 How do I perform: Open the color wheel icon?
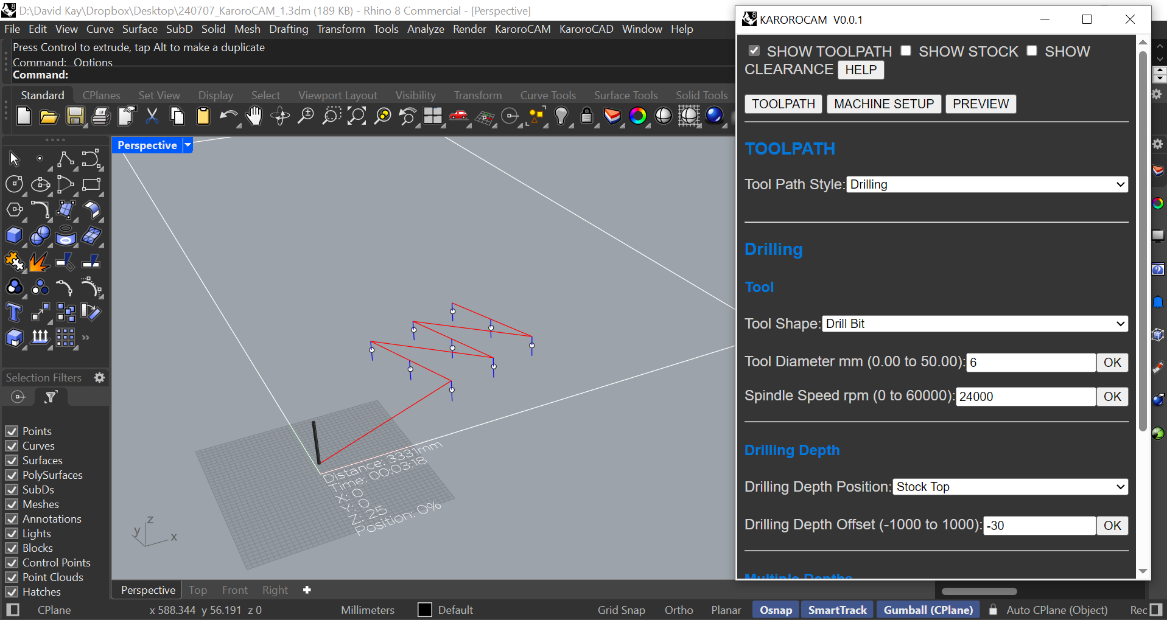(637, 116)
